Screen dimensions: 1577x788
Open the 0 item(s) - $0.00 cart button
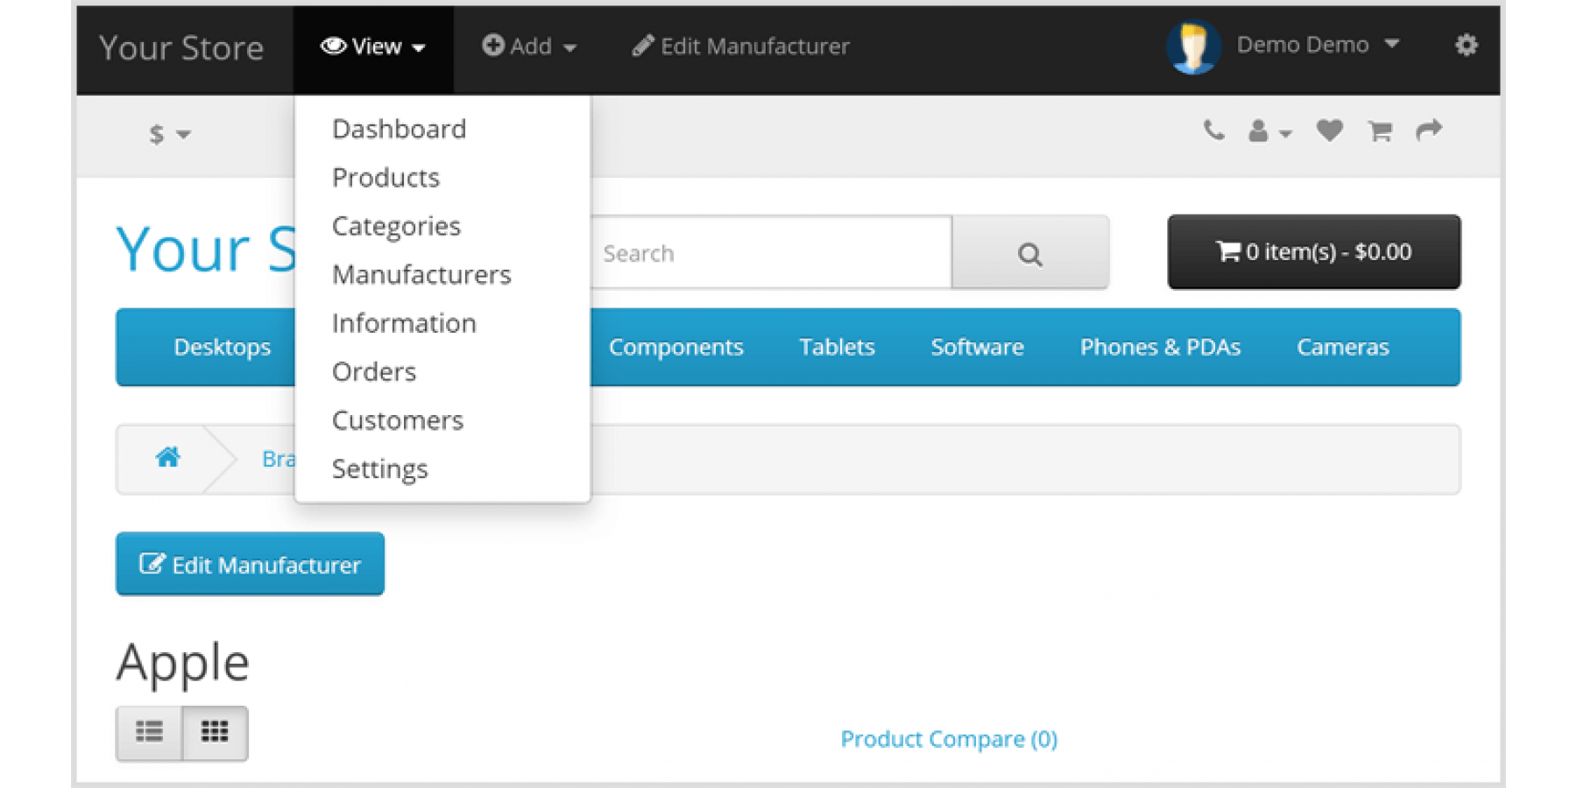pyautogui.click(x=1313, y=252)
